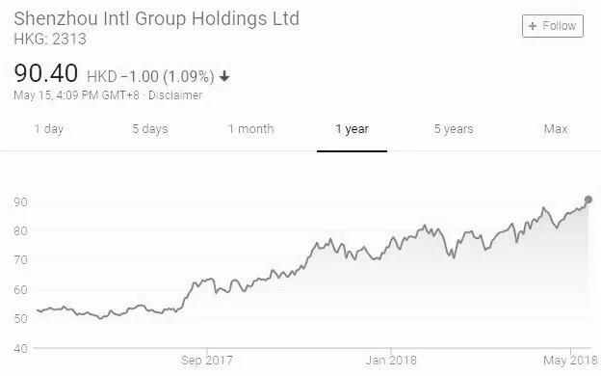Image resolution: width=601 pixels, height=376 pixels.
Task: Open the 1 month chart view
Action: click(x=250, y=129)
